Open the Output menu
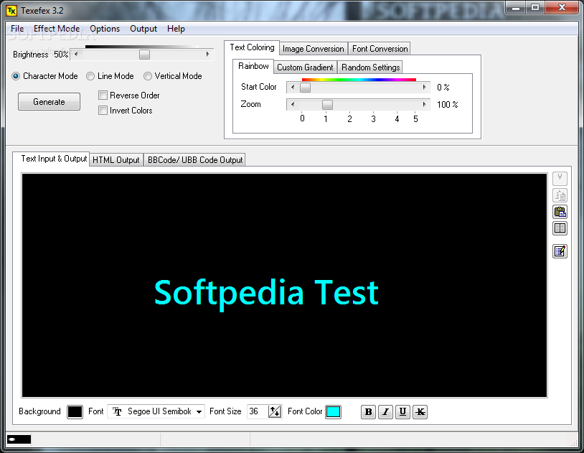 pyautogui.click(x=143, y=29)
